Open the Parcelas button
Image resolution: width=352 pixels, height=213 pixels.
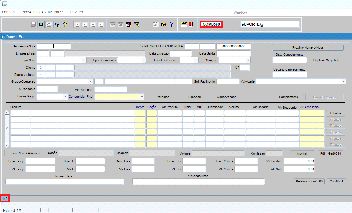[x=163, y=97]
